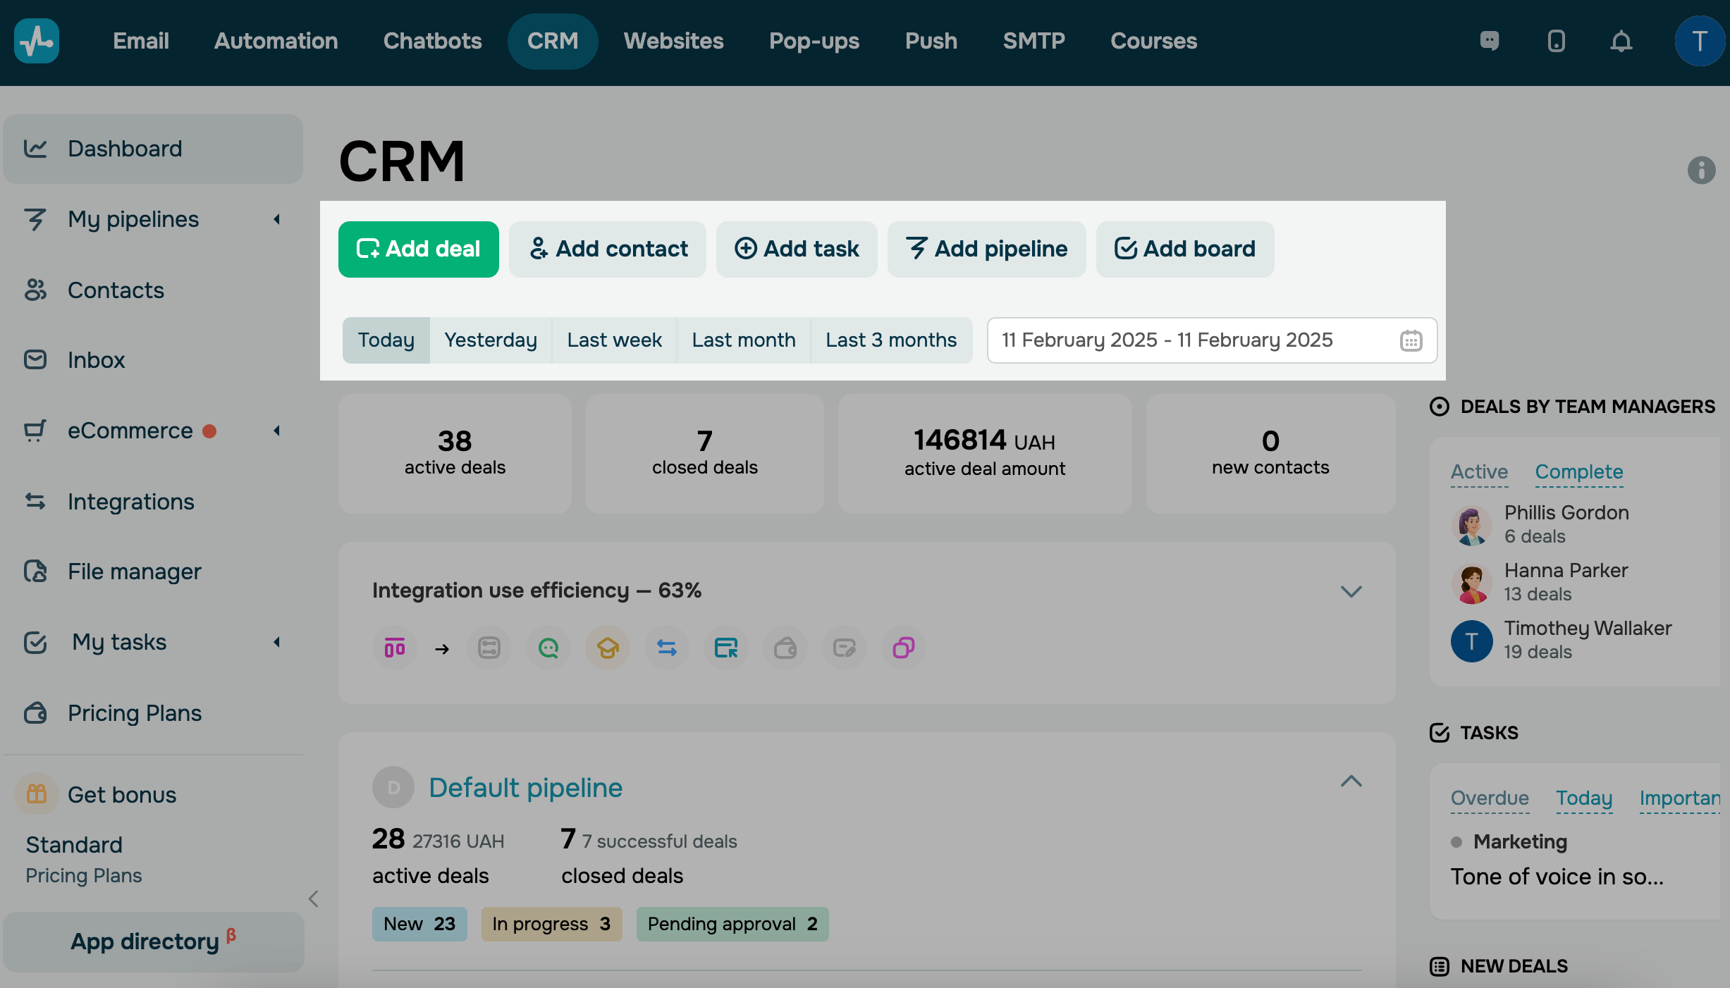
Task: Expand Integration use efficiency section
Action: point(1351,591)
